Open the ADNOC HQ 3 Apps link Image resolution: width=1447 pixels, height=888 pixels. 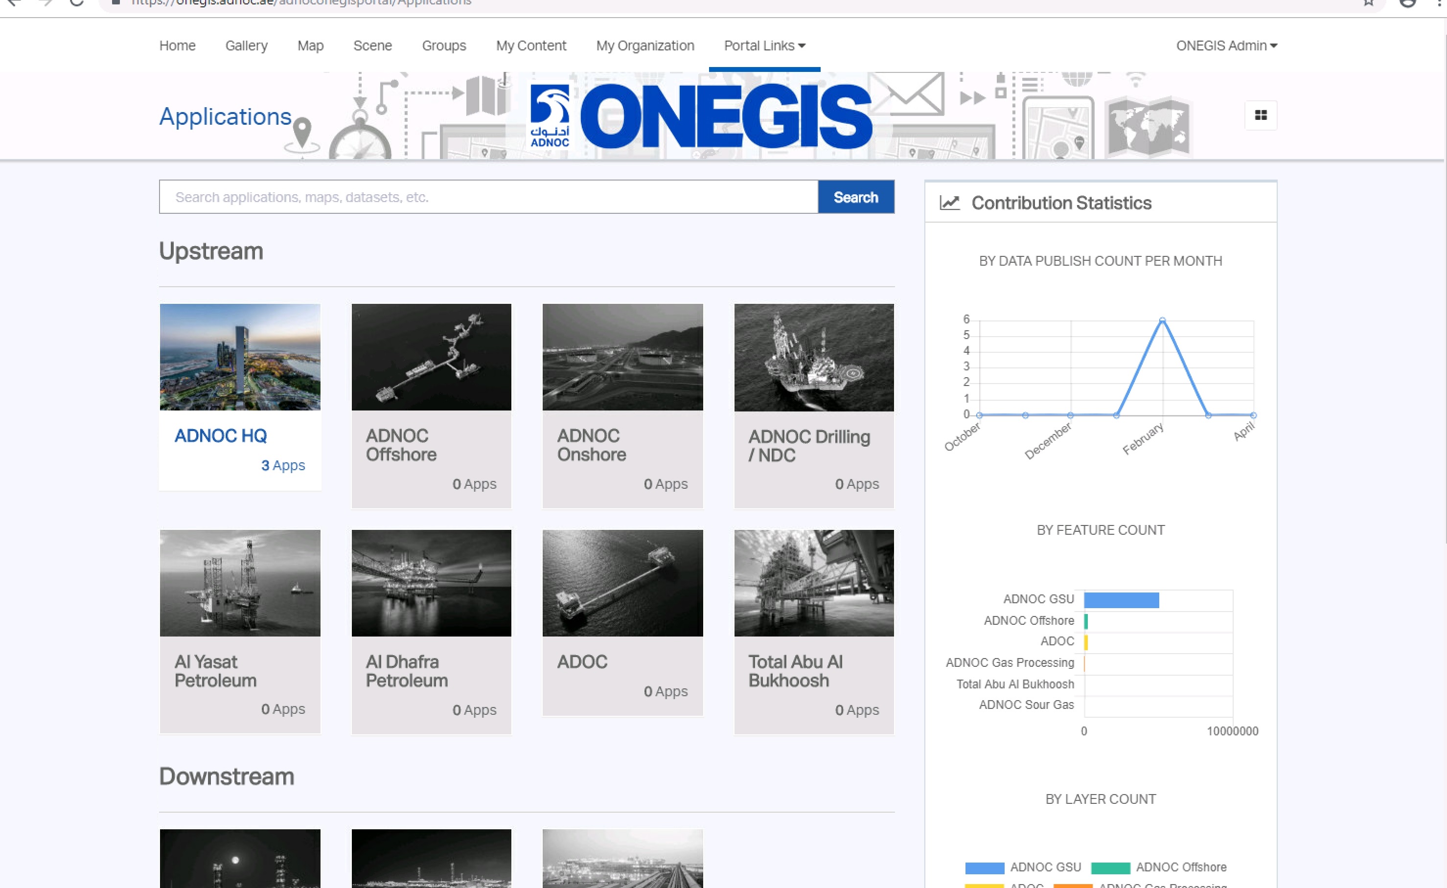point(282,465)
